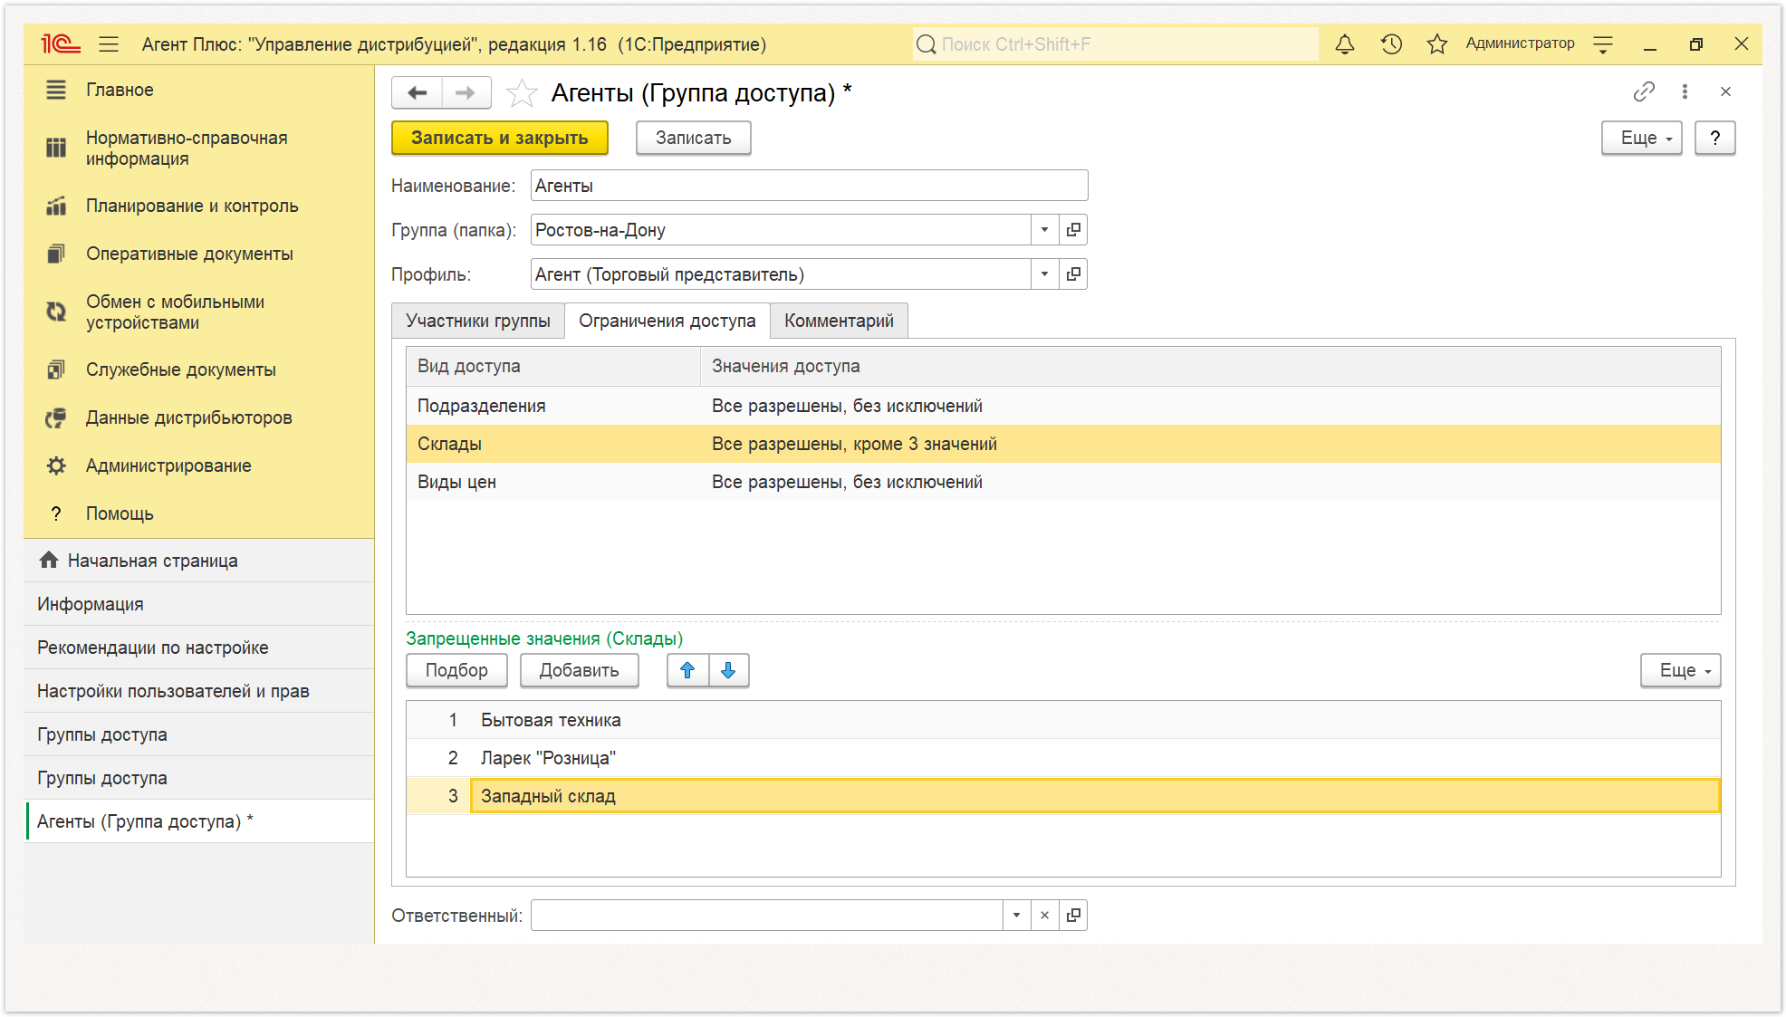The width and height of the screenshot is (1786, 1017).
Task: Open Обмен с мобильными устройствами section
Action: (199, 312)
